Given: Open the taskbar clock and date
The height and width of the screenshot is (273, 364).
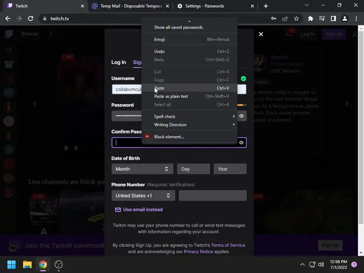Looking at the screenshot, I should click(x=338, y=264).
